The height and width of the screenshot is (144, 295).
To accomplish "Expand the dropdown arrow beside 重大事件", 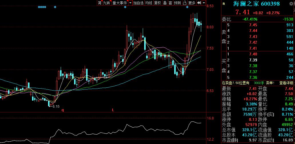I will pos(130,3).
